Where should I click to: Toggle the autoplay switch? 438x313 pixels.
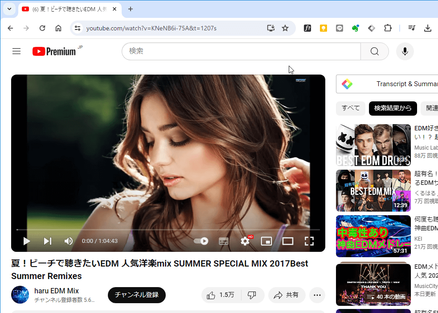pos(201,241)
